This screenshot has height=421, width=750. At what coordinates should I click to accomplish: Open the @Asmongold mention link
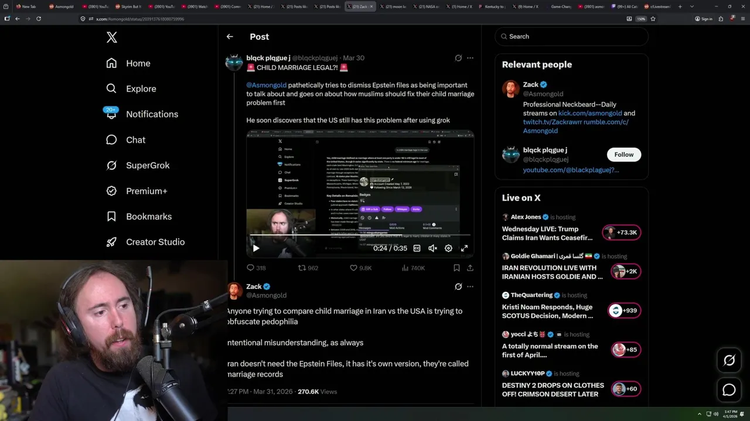[267, 85]
